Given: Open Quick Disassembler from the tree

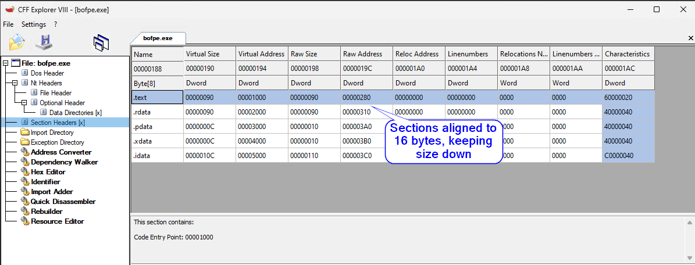Looking at the screenshot, I should [63, 202].
